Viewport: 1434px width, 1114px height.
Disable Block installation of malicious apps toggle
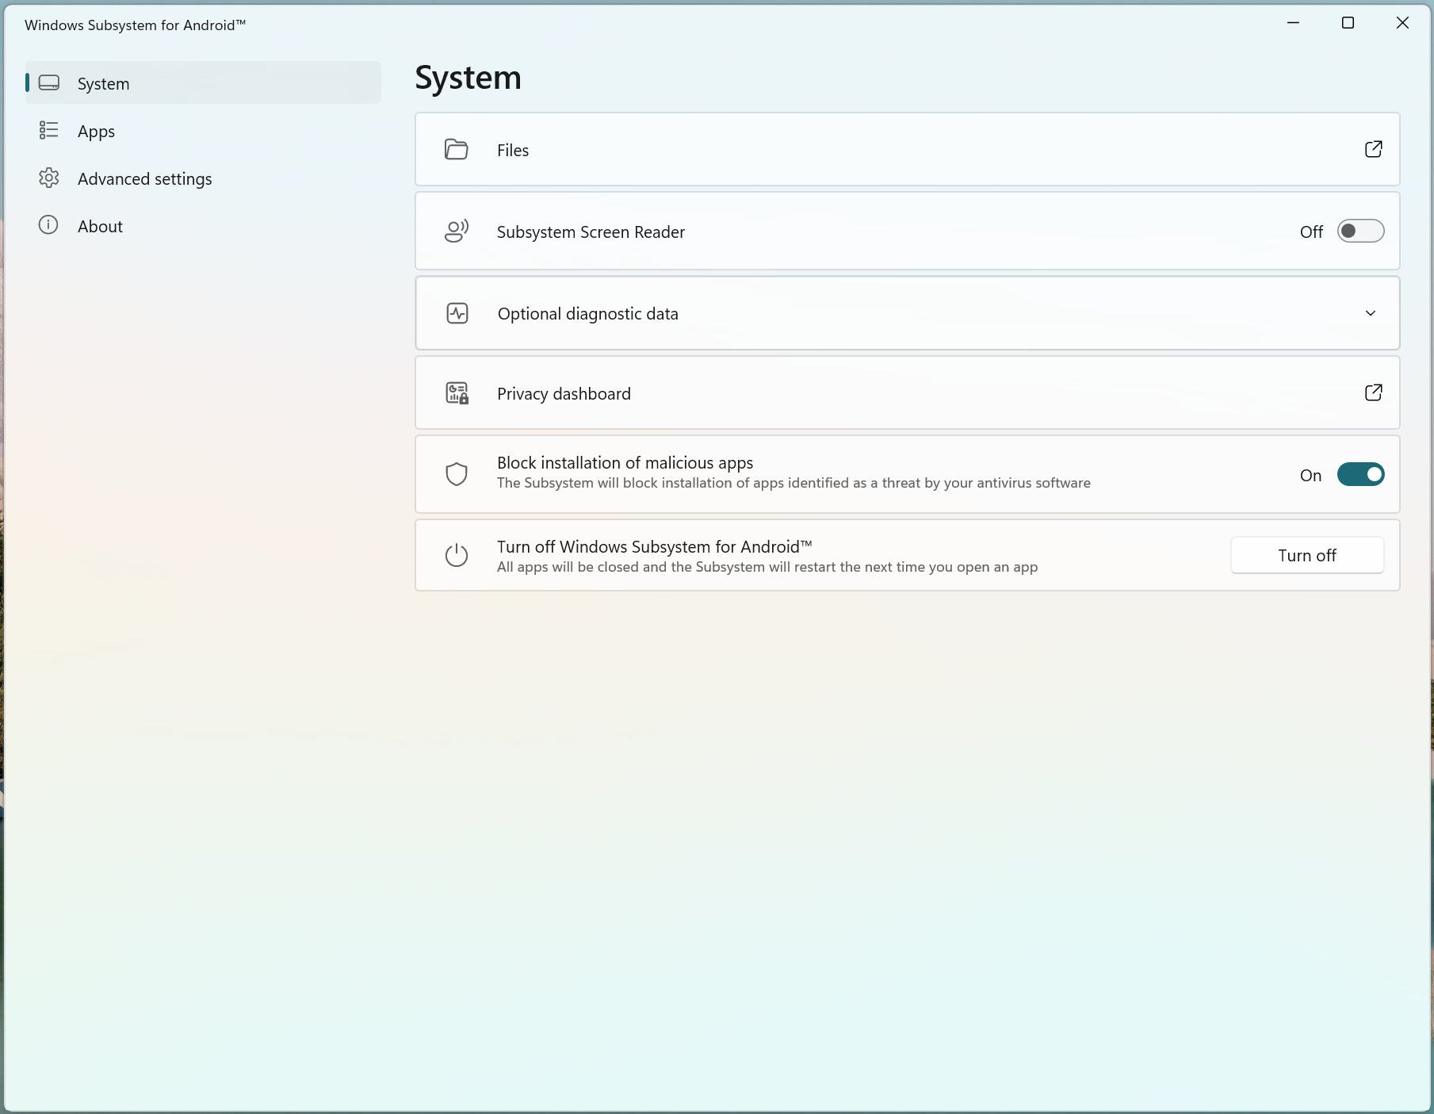coord(1360,474)
